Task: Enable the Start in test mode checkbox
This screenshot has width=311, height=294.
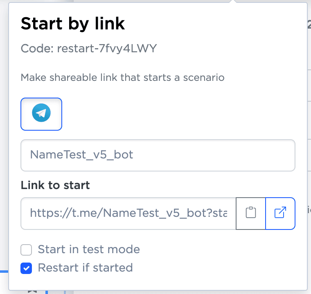Action: 27,249
